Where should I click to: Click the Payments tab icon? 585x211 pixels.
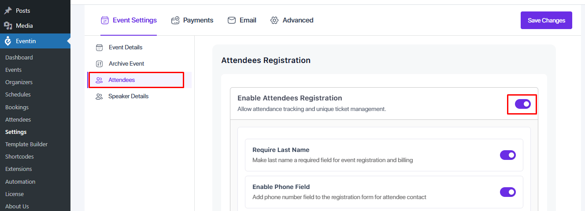[175, 20]
